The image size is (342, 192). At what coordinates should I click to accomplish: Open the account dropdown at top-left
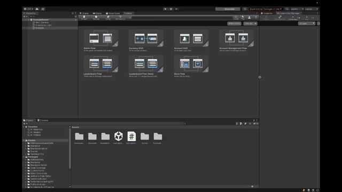(x=28, y=9)
